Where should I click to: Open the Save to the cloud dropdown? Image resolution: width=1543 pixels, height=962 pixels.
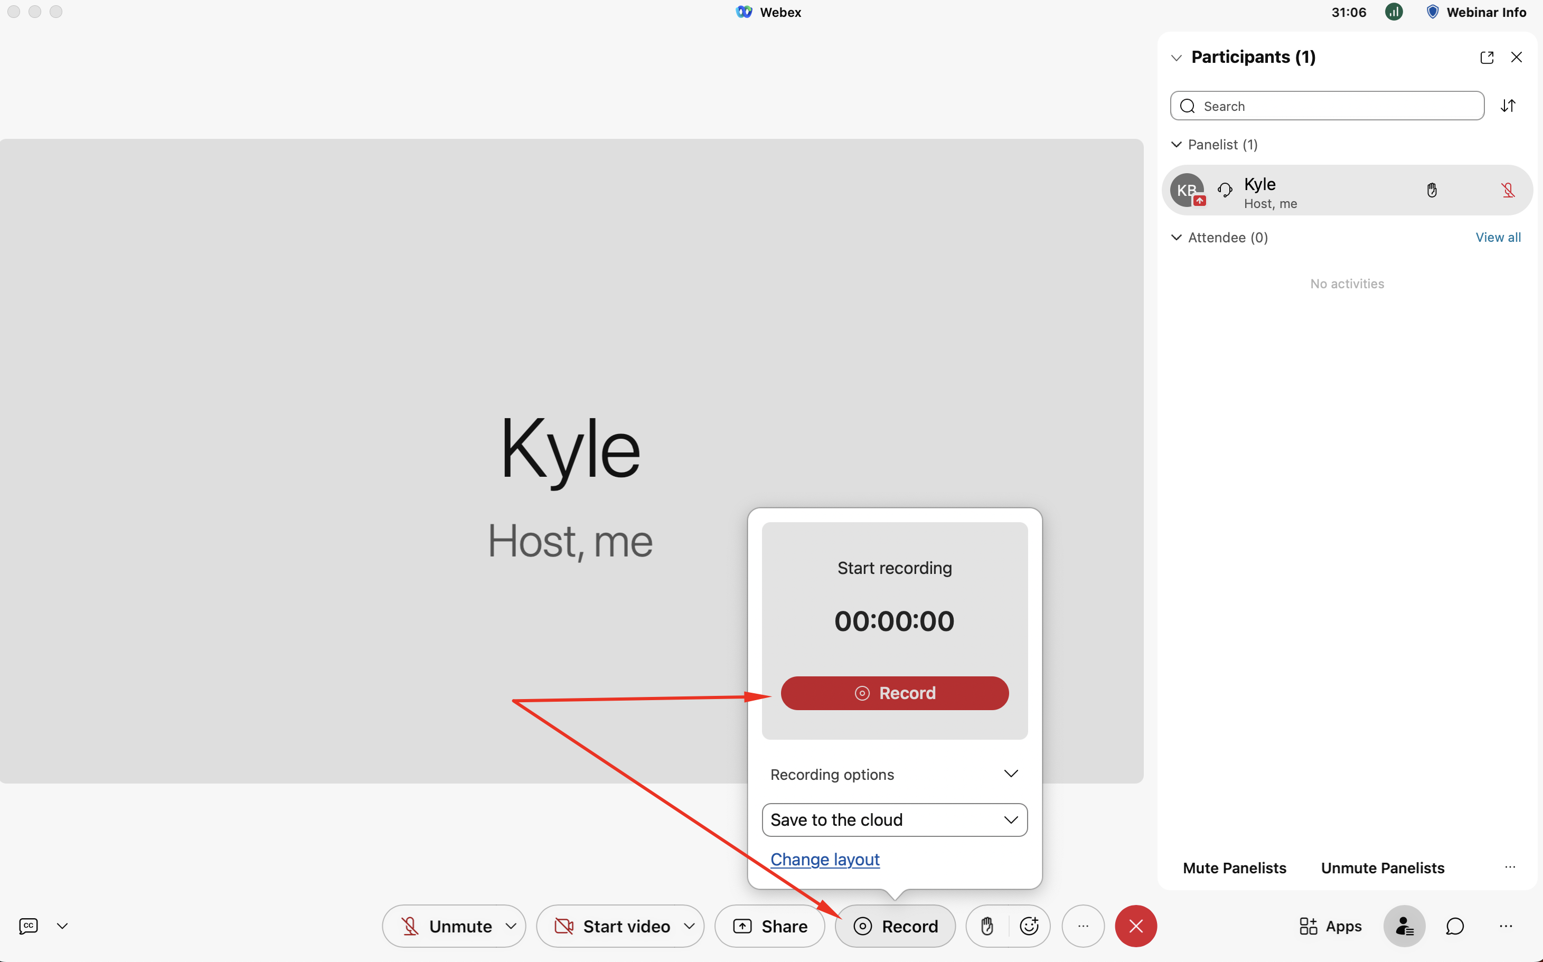(x=894, y=819)
